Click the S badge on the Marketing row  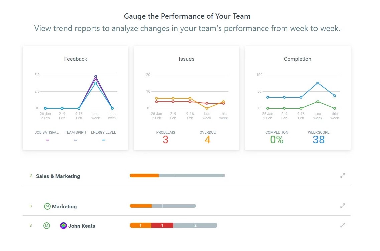click(x=31, y=206)
